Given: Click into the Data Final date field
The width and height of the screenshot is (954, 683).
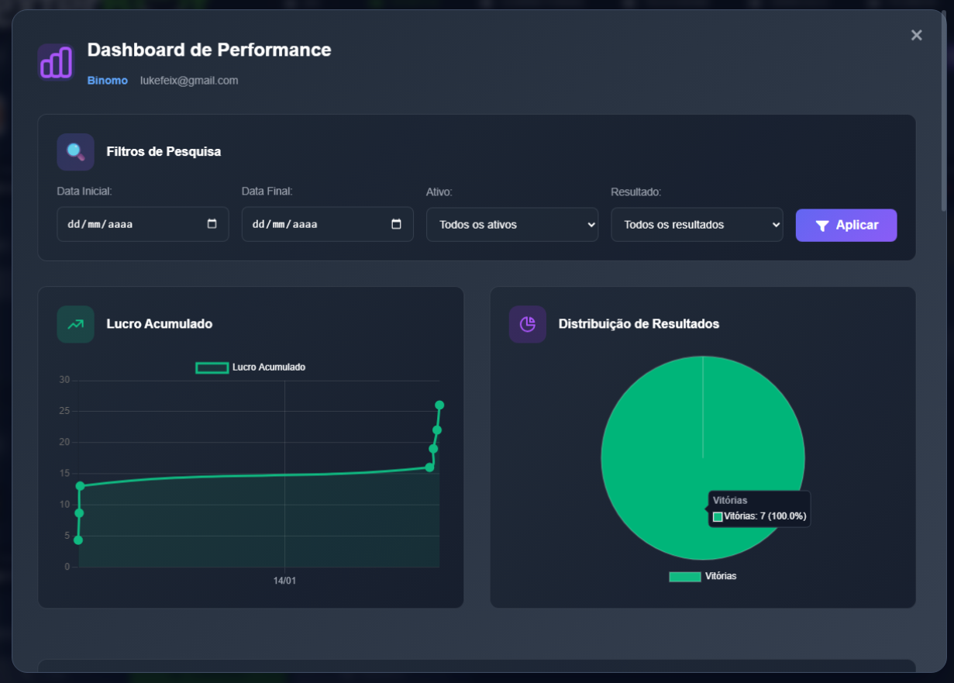Looking at the screenshot, I should (x=308, y=224).
